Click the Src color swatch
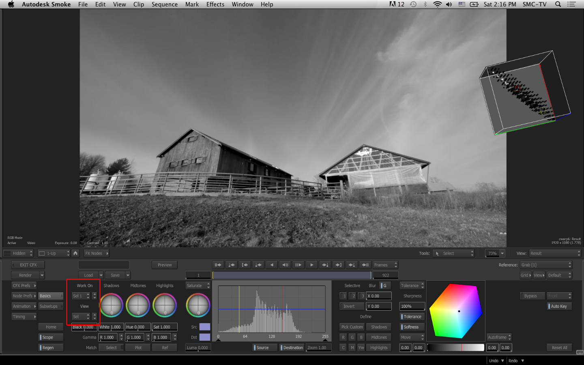This screenshot has width=584, height=365. pyautogui.click(x=205, y=327)
